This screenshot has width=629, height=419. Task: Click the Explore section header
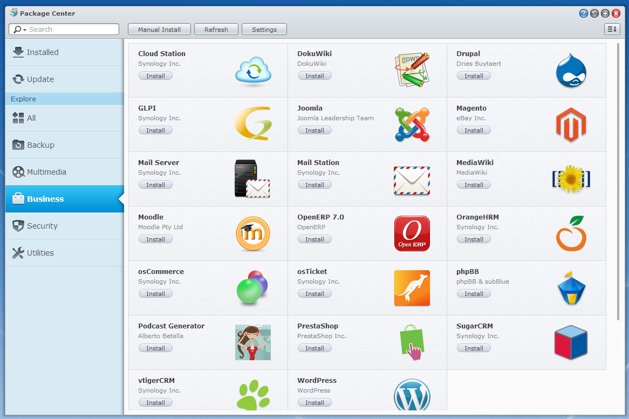(65, 99)
